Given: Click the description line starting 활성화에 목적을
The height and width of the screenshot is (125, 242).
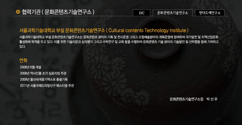Looking at the screenshot, I should pyautogui.click(x=119, y=42).
